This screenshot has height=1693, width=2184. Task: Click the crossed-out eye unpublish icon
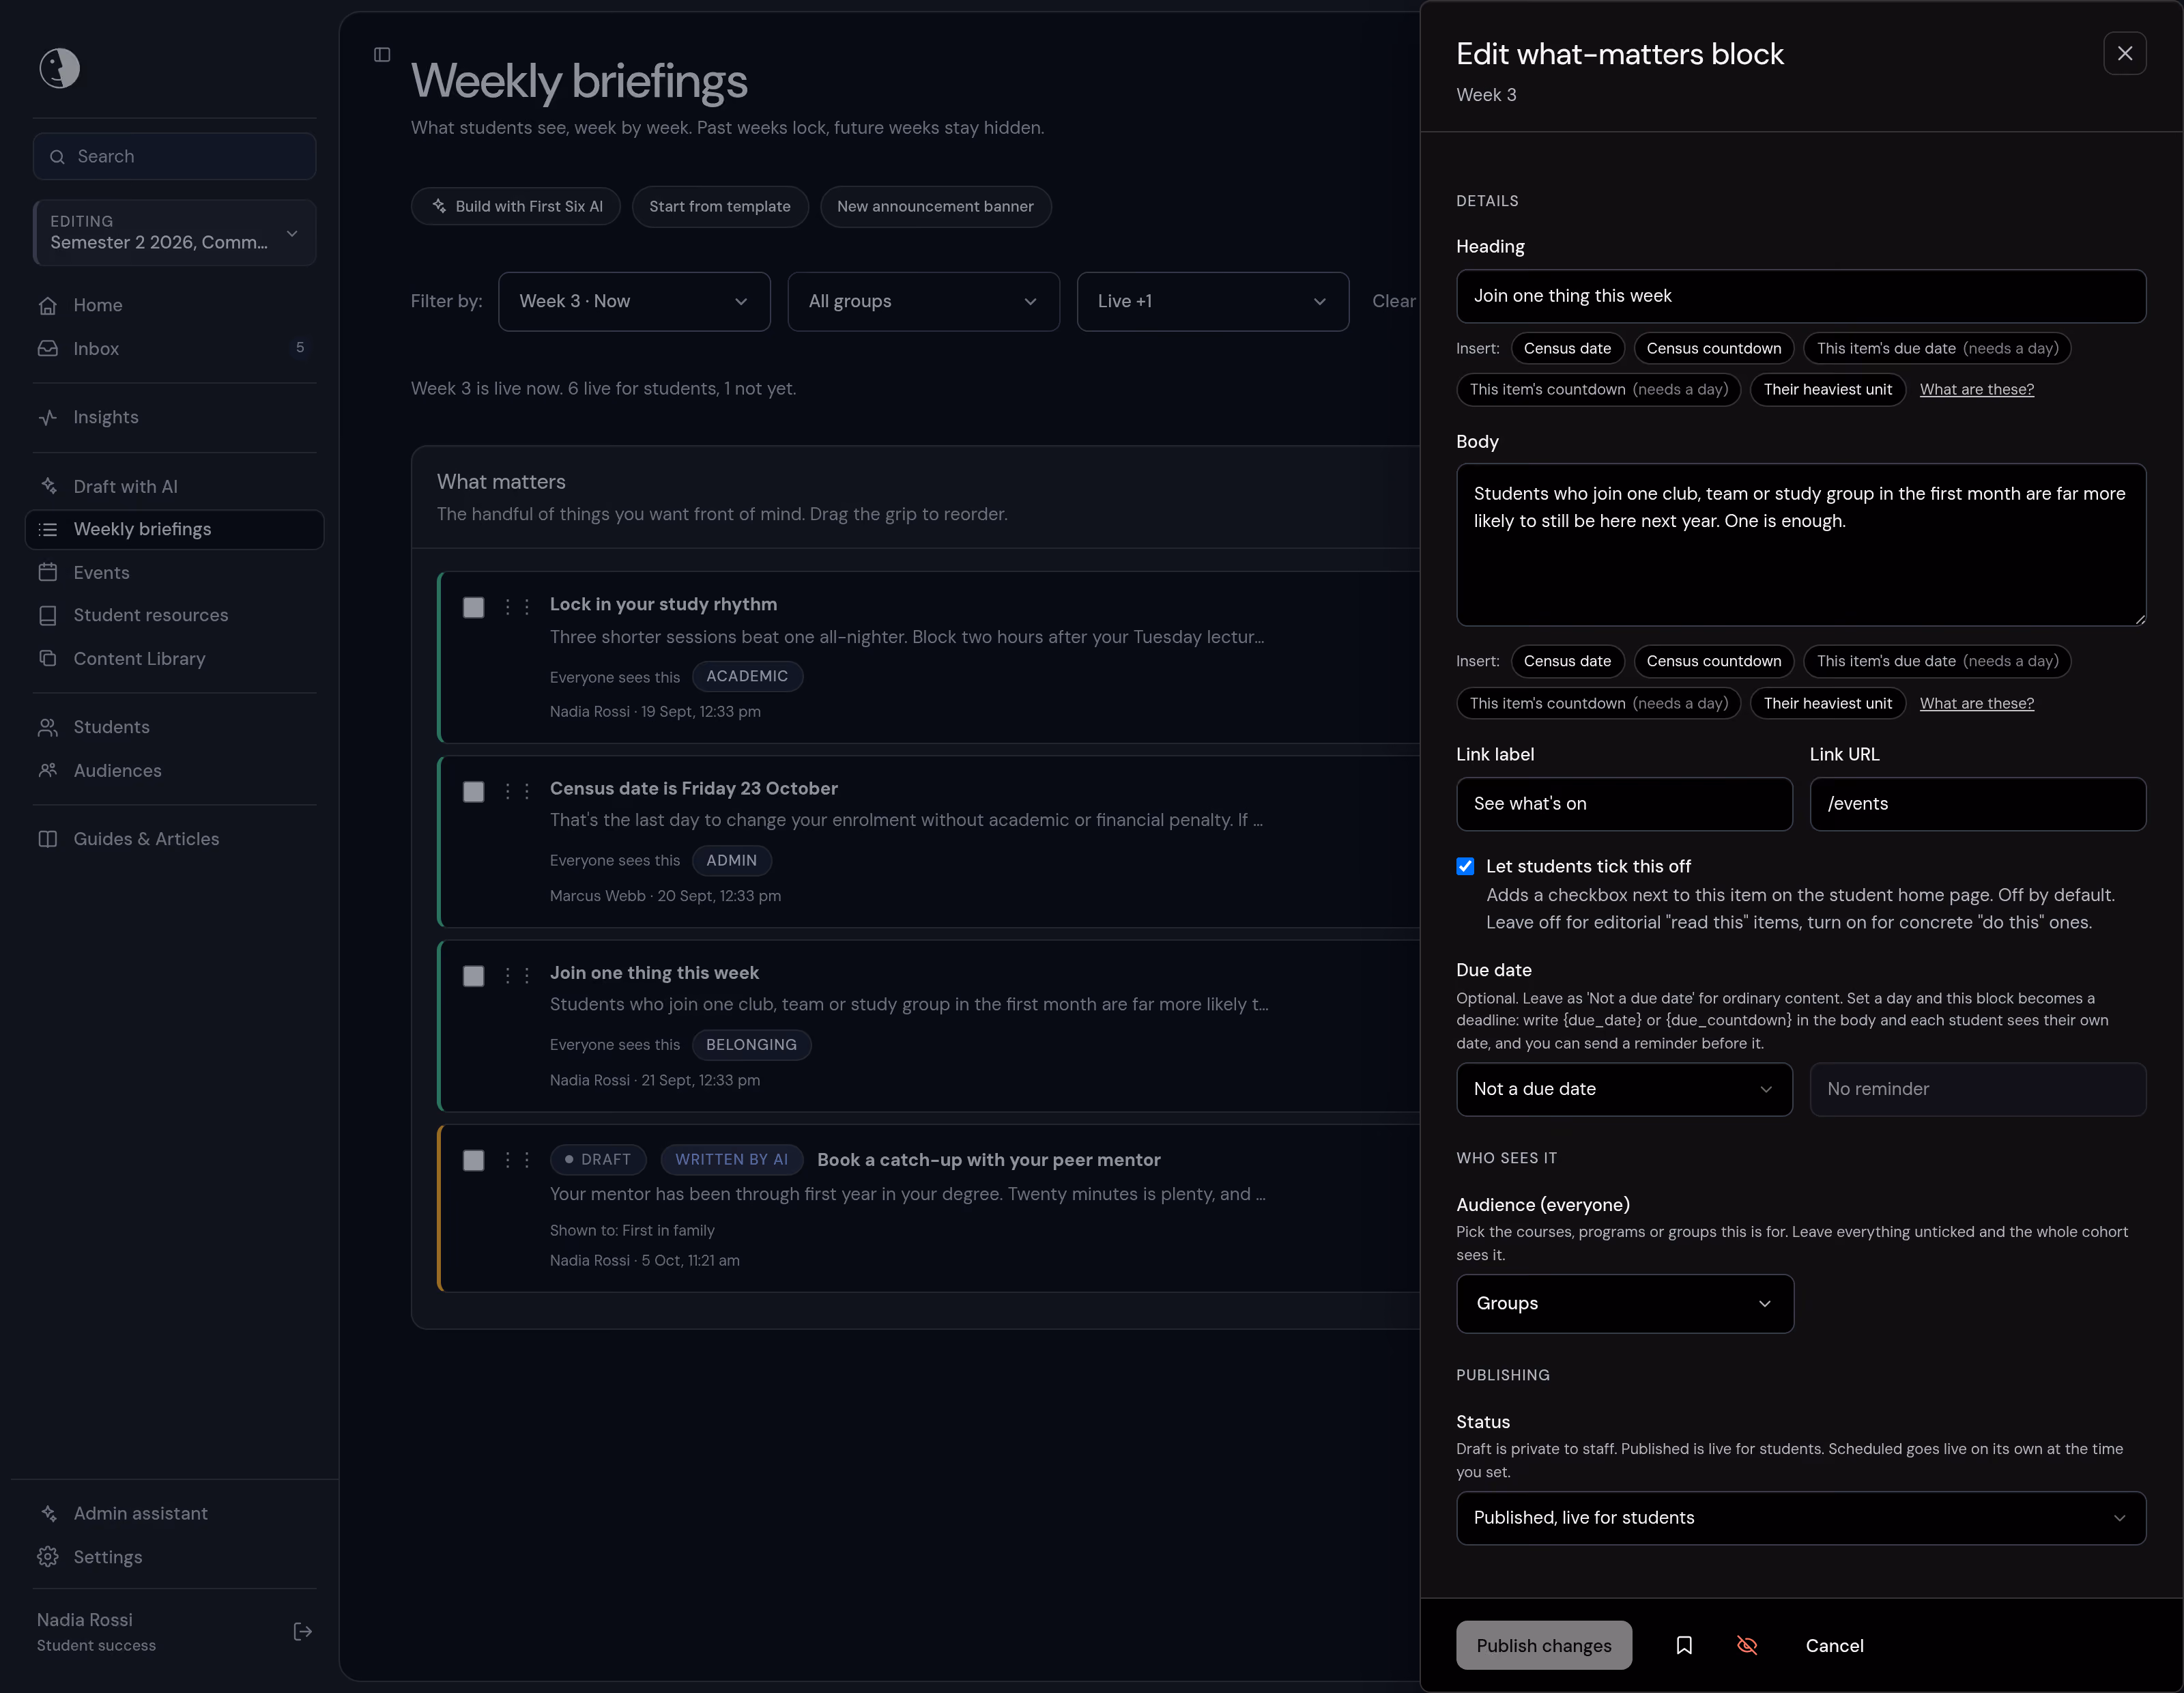[1747, 1645]
